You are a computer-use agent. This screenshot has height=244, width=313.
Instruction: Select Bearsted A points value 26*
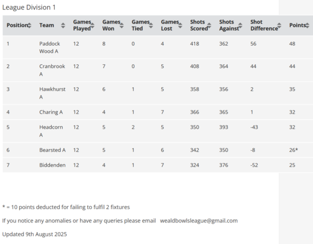(294, 150)
